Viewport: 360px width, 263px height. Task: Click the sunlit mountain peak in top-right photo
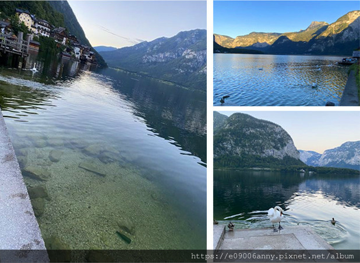[x=318, y=24]
